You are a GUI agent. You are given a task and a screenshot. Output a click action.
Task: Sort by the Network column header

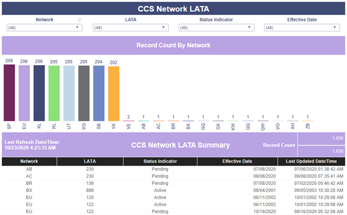(x=29, y=161)
